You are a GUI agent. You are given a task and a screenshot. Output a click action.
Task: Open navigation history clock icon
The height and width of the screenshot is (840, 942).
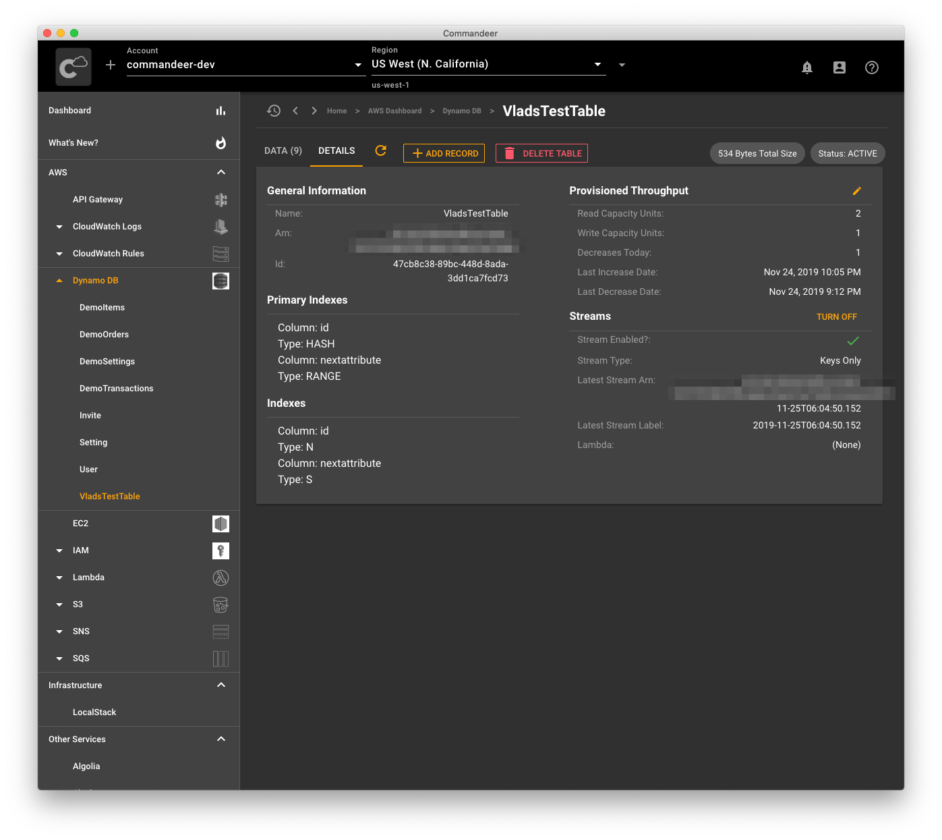pos(274,111)
